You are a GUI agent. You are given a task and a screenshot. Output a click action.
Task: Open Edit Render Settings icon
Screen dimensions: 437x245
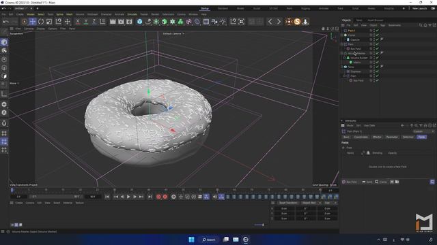pyautogui.click(x=129, y=22)
